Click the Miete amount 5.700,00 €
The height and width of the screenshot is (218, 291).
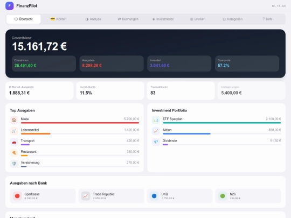(131, 119)
